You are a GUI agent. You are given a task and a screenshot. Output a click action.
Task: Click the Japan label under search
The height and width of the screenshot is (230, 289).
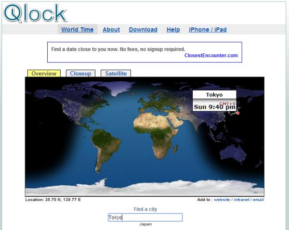point(145,224)
